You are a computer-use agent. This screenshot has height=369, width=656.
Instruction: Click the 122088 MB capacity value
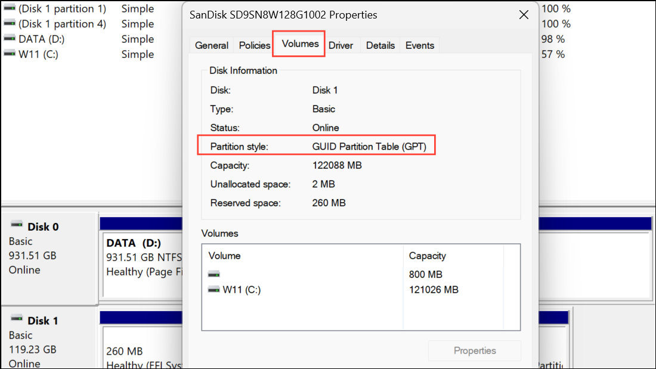[x=337, y=165]
